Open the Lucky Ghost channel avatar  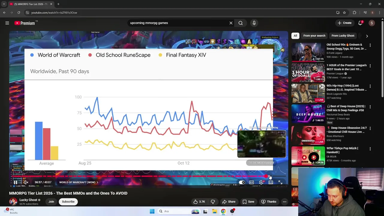13,202
